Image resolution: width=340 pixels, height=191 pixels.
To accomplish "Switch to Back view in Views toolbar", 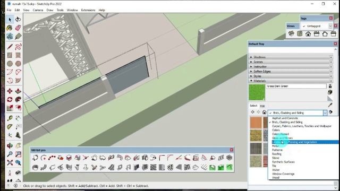I will click(325, 34).
